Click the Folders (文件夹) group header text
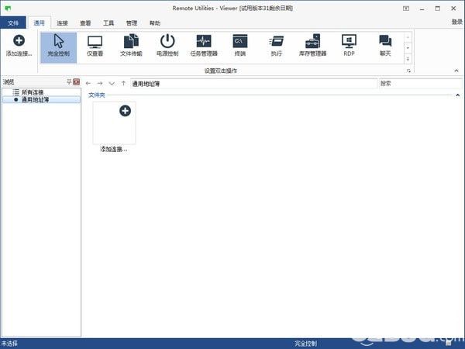Viewport: 465px width, 349px height. tap(97, 95)
